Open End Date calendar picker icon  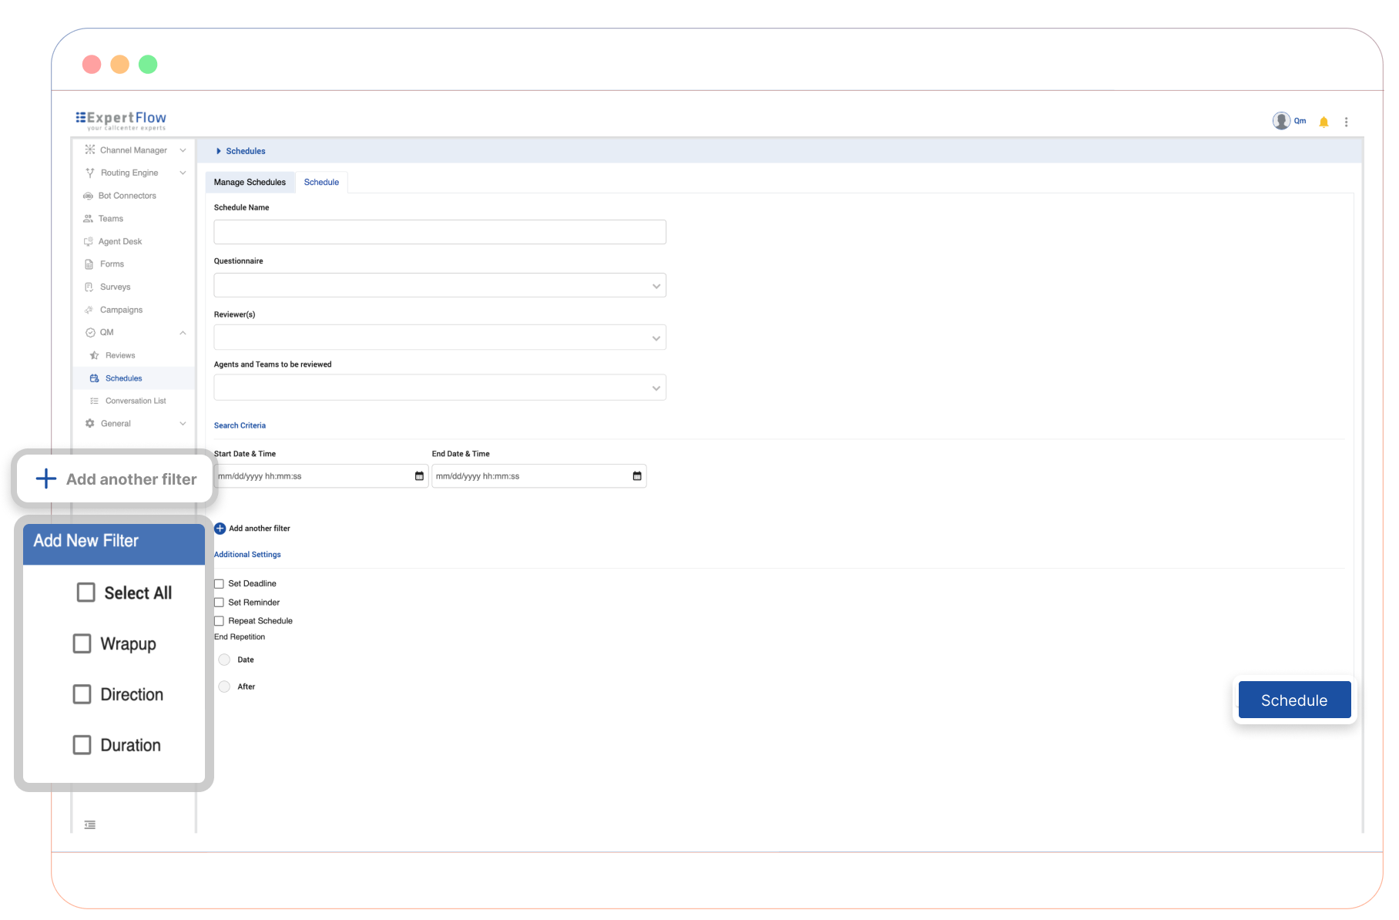tap(637, 476)
